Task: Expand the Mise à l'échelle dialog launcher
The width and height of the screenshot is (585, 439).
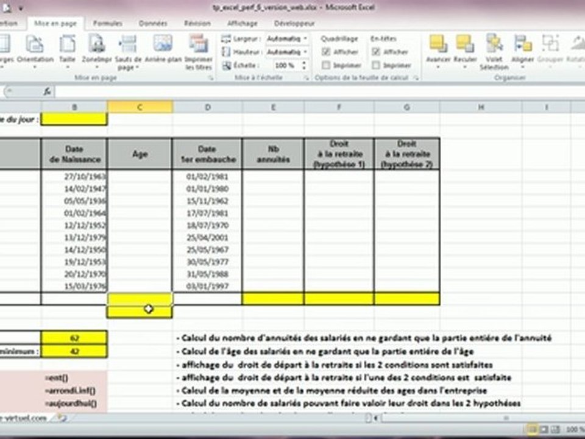Action: (x=307, y=77)
